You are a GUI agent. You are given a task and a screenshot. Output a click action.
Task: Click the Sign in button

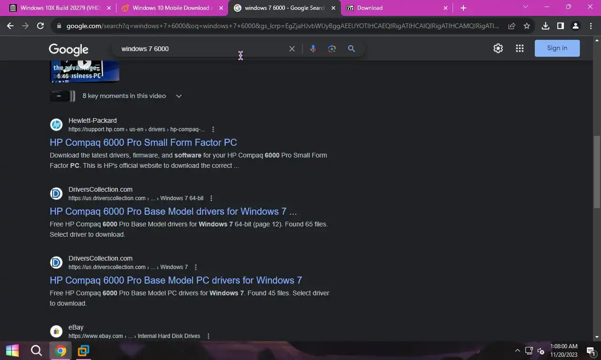[557, 48]
